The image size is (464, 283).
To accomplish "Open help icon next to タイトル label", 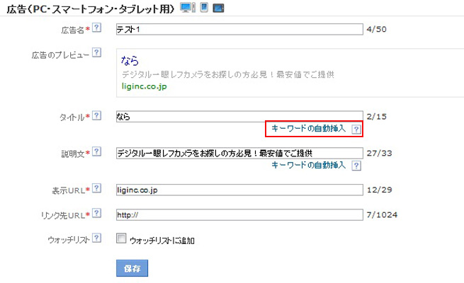I will pyautogui.click(x=96, y=115).
